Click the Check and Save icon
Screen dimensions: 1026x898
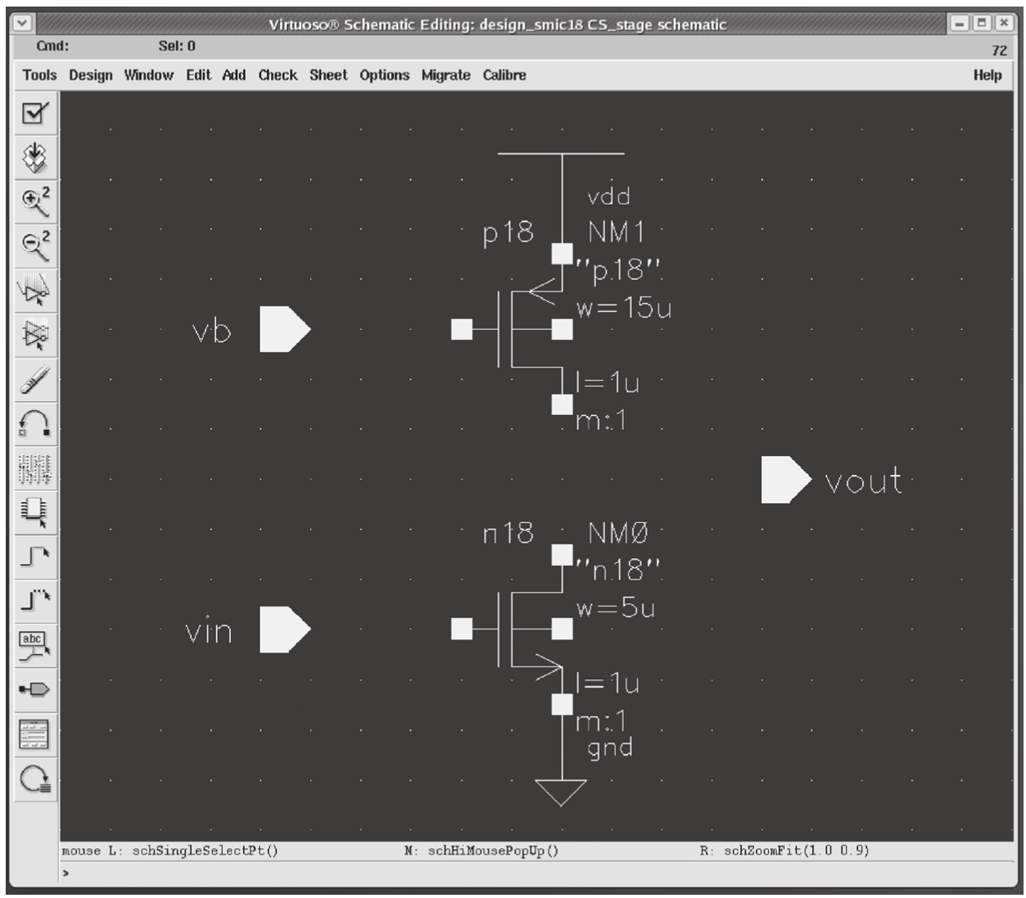34,113
